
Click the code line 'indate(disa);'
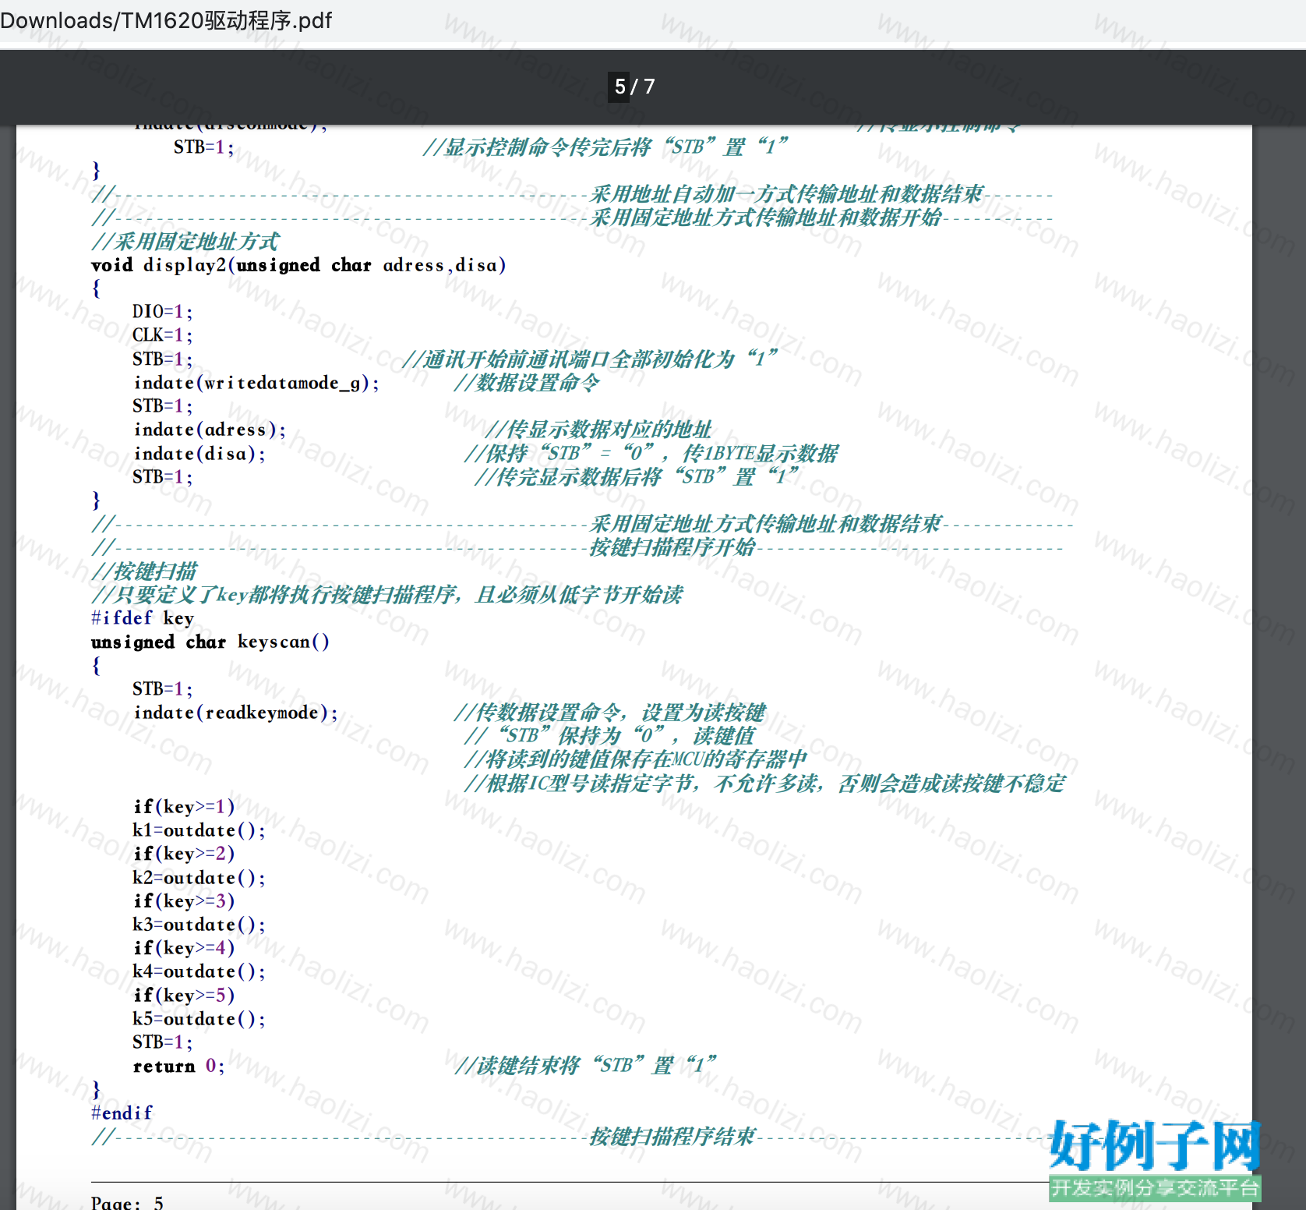(x=199, y=454)
